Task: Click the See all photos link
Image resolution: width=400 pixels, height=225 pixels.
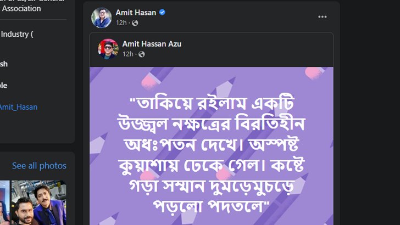Action: coord(40,166)
